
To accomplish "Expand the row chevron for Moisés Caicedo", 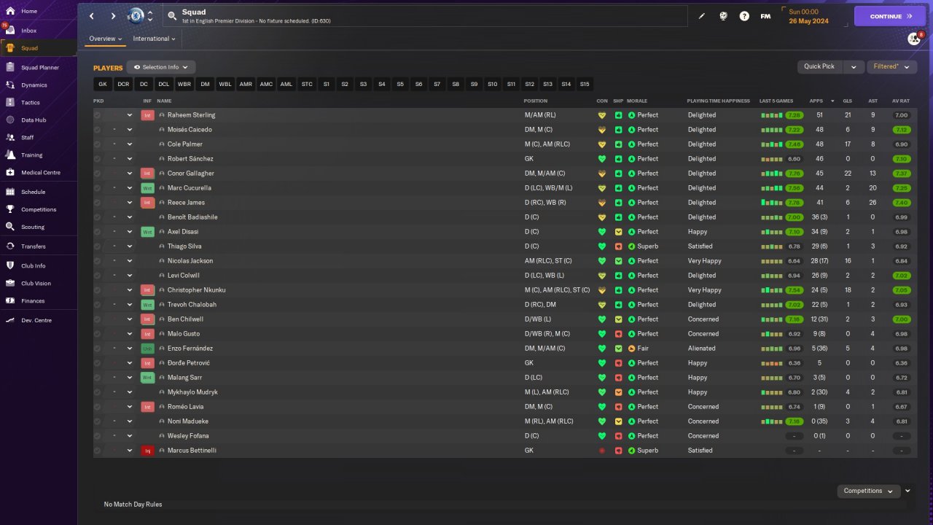I will click(130, 130).
